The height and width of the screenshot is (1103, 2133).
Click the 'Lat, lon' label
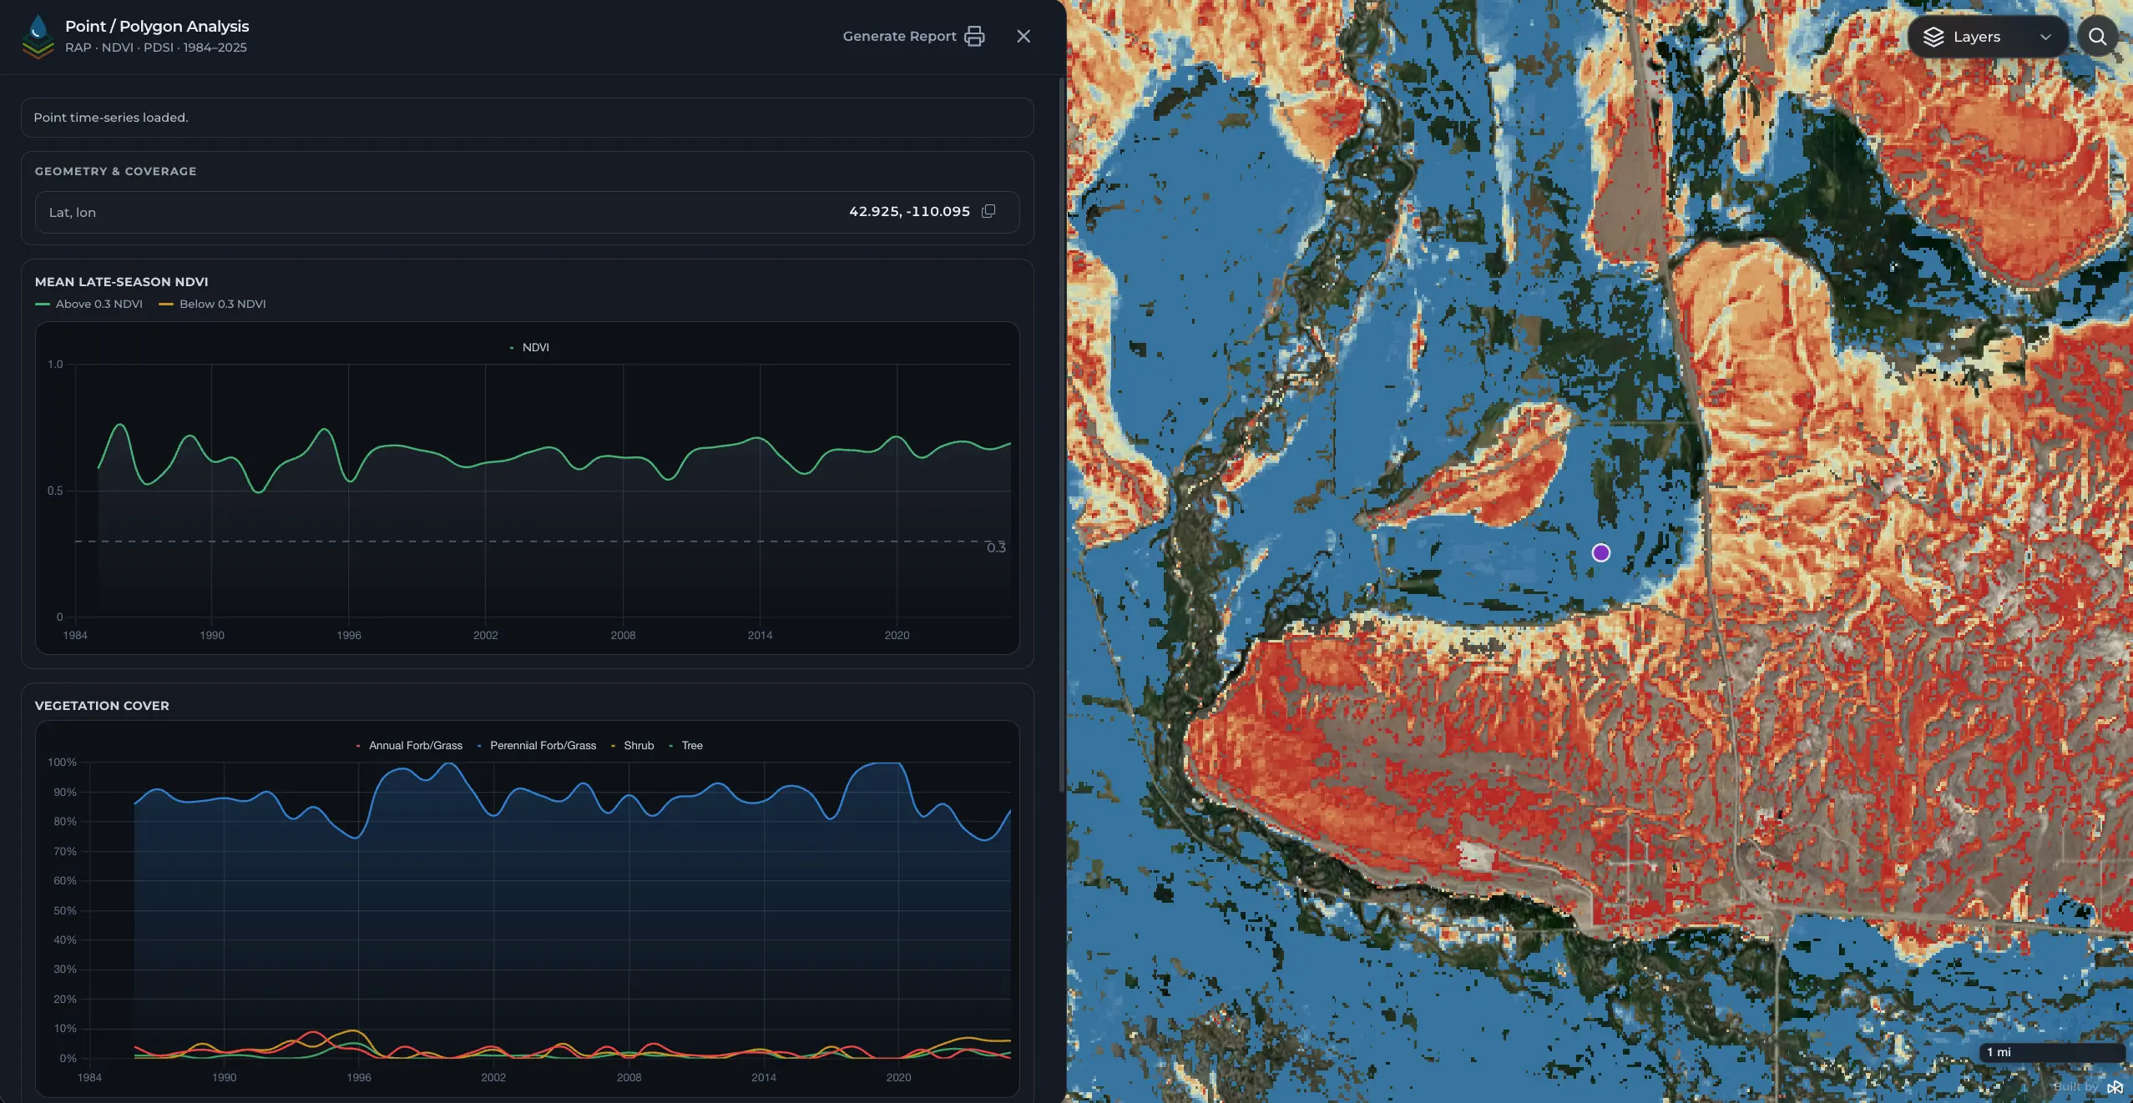tap(73, 213)
